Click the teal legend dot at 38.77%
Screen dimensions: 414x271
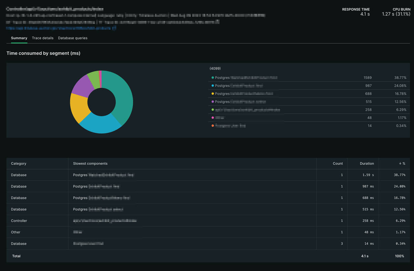pyautogui.click(x=213, y=78)
